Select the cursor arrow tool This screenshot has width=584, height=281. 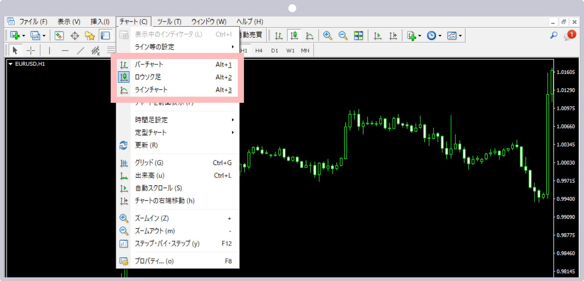(x=15, y=50)
